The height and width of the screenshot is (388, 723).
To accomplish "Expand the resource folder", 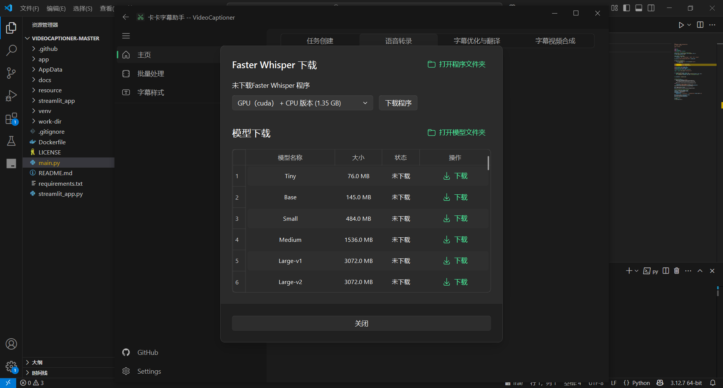I will tap(50, 90).
